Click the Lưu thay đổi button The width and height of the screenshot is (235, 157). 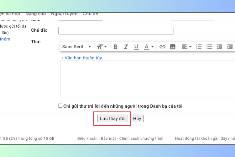pyautogui.click(x=112, y=118)
